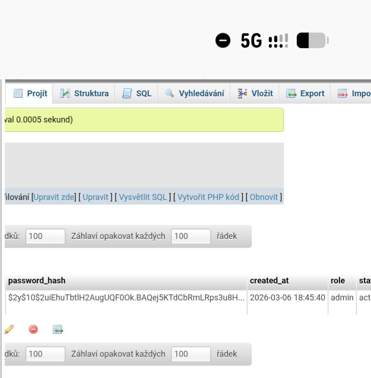This screenshot has height=378, width=371.
Task: Click the upper row count input field
Action: 45,236
